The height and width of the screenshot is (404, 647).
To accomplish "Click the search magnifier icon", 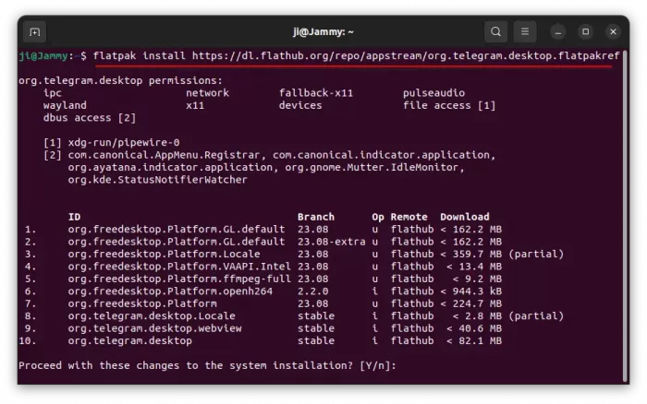I will pyautogui.click(x=496, y=32).
